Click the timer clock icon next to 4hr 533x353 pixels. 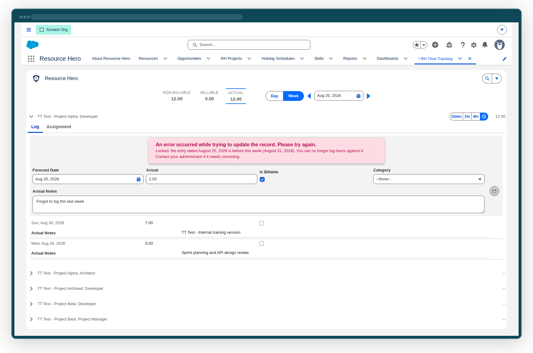click(x=484, y=117)
